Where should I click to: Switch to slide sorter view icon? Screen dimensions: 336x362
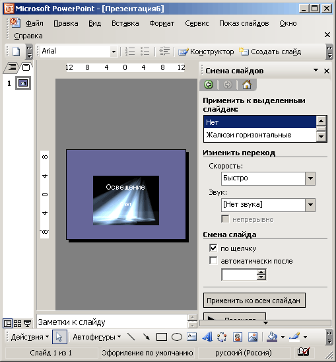(x=17, y=324)
